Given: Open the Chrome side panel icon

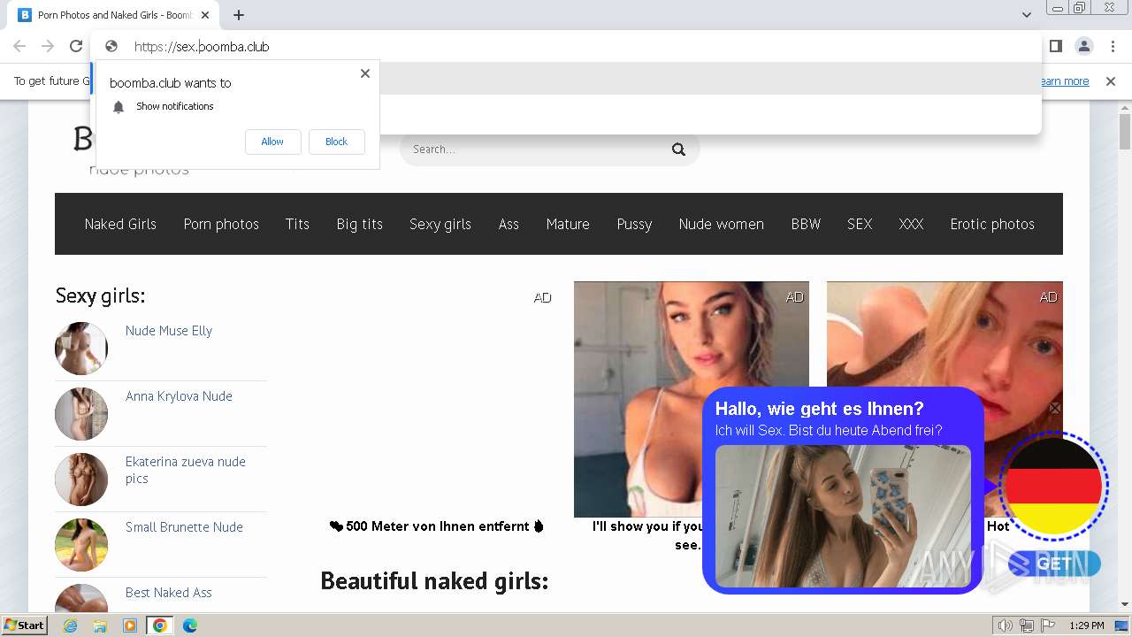Looking at the screenshot, I should (1055, 46).
